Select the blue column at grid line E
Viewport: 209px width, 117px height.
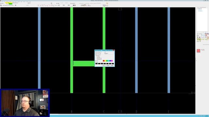169,50
